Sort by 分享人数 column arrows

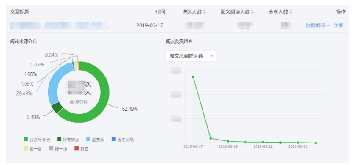(x=291, y=12)
